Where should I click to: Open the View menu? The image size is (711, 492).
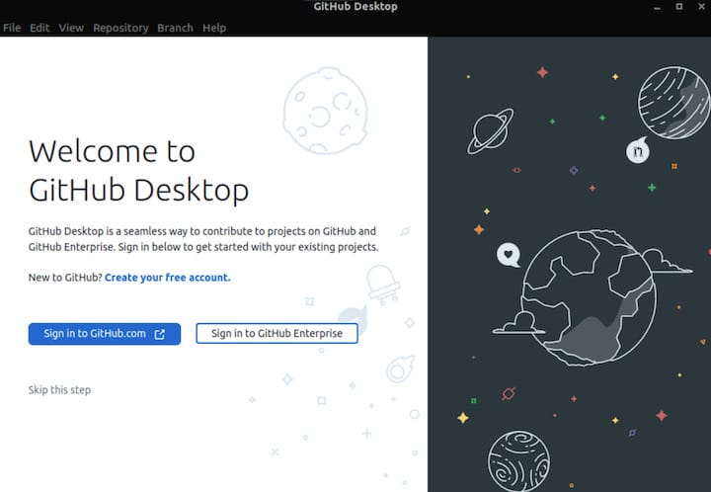(x=71, y=28)
